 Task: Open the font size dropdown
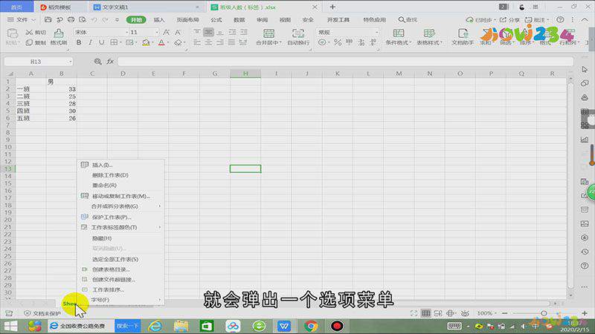coord(157,33)
